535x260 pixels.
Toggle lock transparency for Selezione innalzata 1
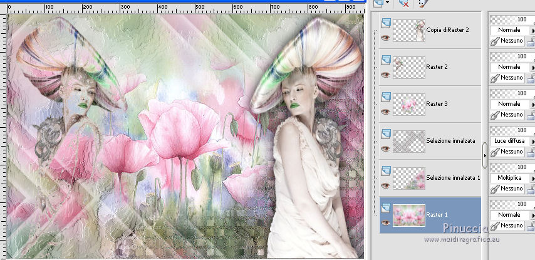point(531,189)
